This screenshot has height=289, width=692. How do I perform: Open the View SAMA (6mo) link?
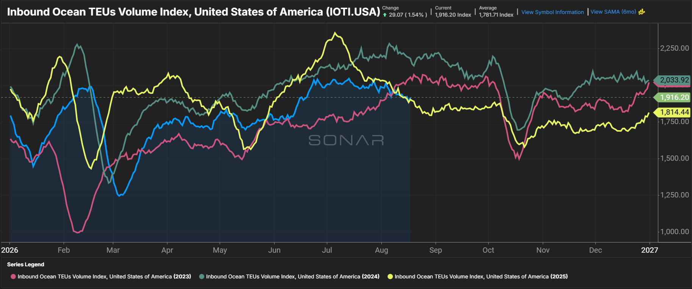[x=613, y=12]
